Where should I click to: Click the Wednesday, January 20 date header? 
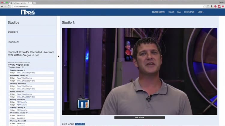pos(19,76)
